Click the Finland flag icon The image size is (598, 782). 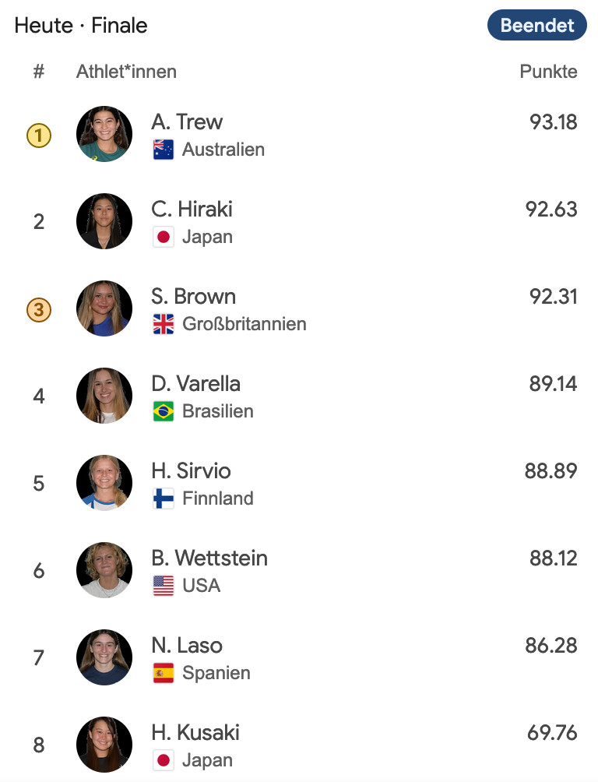point(164,498)
